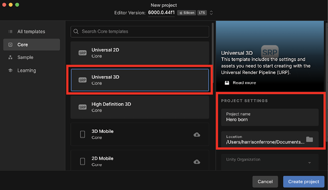
Task: Download the 2D Mobile template
Action: pyautogui.click(x=197, y=162)
